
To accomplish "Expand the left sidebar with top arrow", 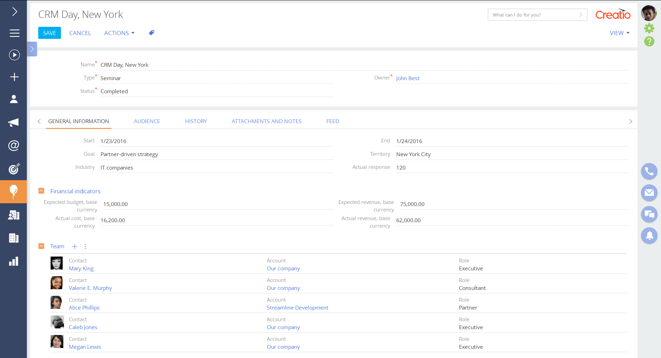I will click(x=14, y=12).
